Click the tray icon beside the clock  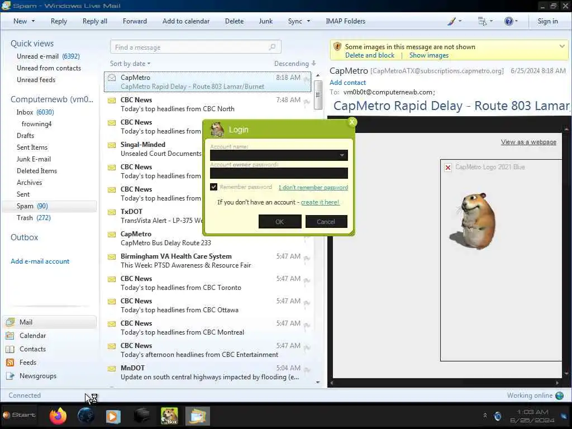click(498, 416)
